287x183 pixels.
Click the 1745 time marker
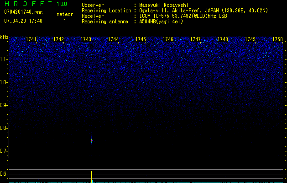click(141, 40)
